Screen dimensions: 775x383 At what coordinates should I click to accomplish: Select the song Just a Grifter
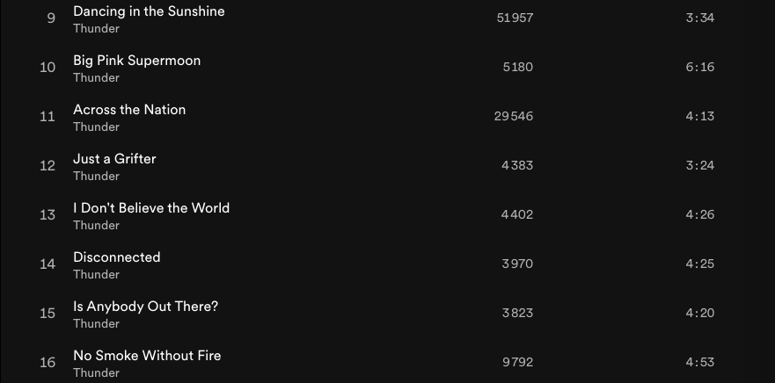(114, 159)
